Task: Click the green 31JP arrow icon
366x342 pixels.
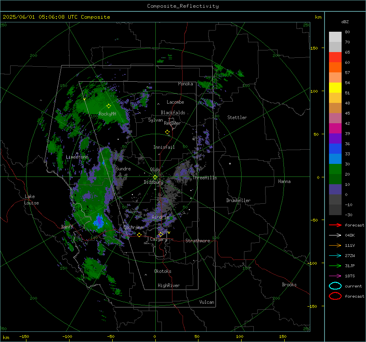Action: [x=335, y=266]
